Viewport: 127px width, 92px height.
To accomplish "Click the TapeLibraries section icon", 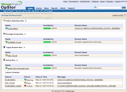I will point(4,47).
